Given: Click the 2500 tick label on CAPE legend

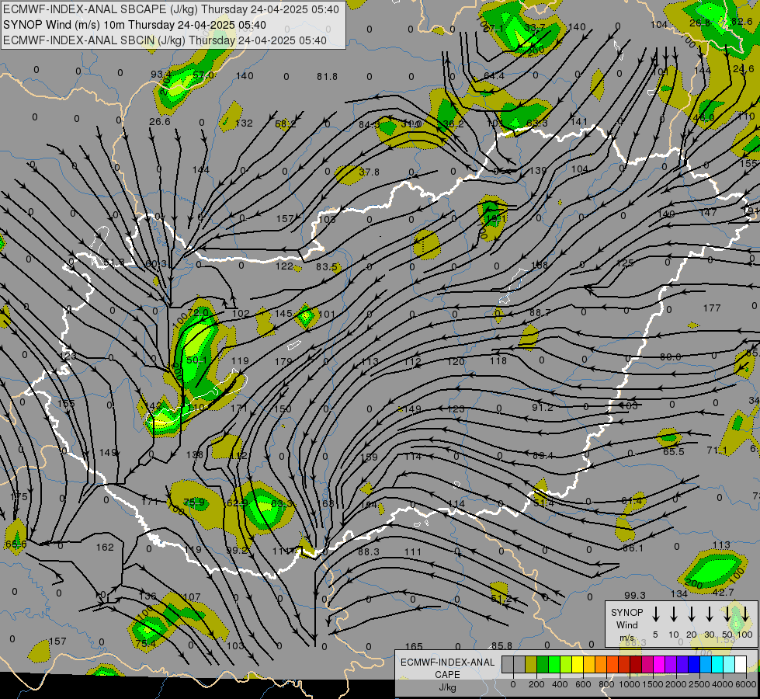Looking at the screenshot, I should click(699, 684).
